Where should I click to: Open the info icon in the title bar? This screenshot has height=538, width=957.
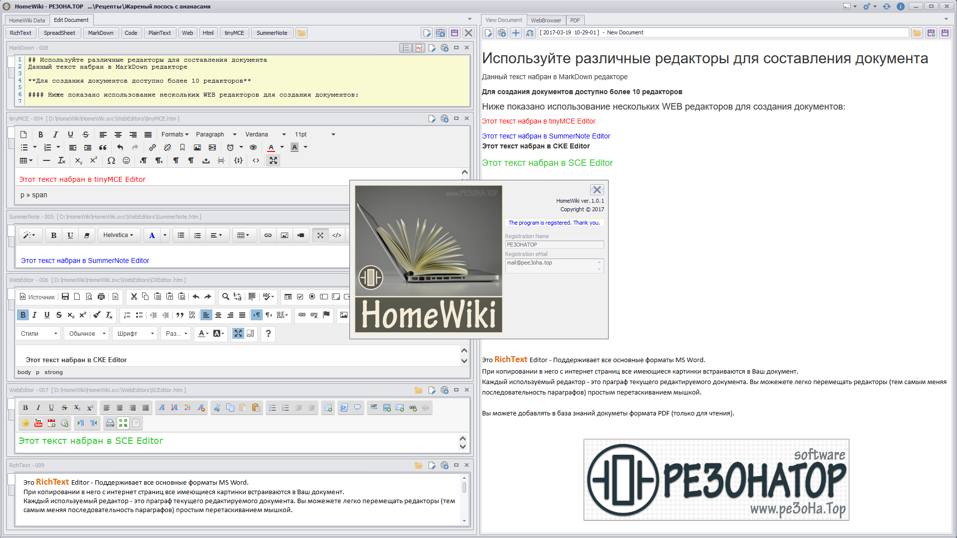click(901, 6)
